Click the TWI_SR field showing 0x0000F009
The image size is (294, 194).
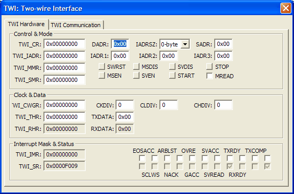(x=65, y=166)
